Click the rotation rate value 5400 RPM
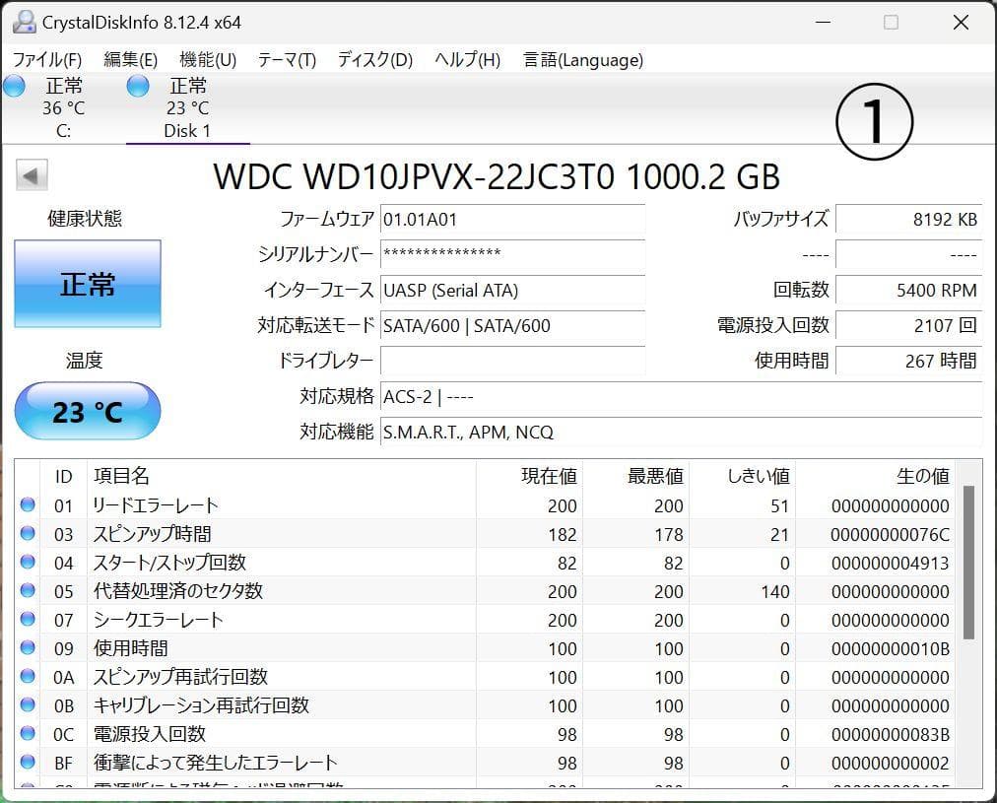997x803 pixels. [x=908, y=291]
